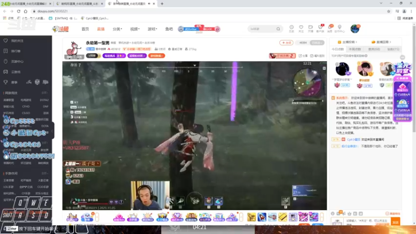This screenshot has width=416, height=234.
Task: Open the Douyu logo homepage
Action: point(60,29)
